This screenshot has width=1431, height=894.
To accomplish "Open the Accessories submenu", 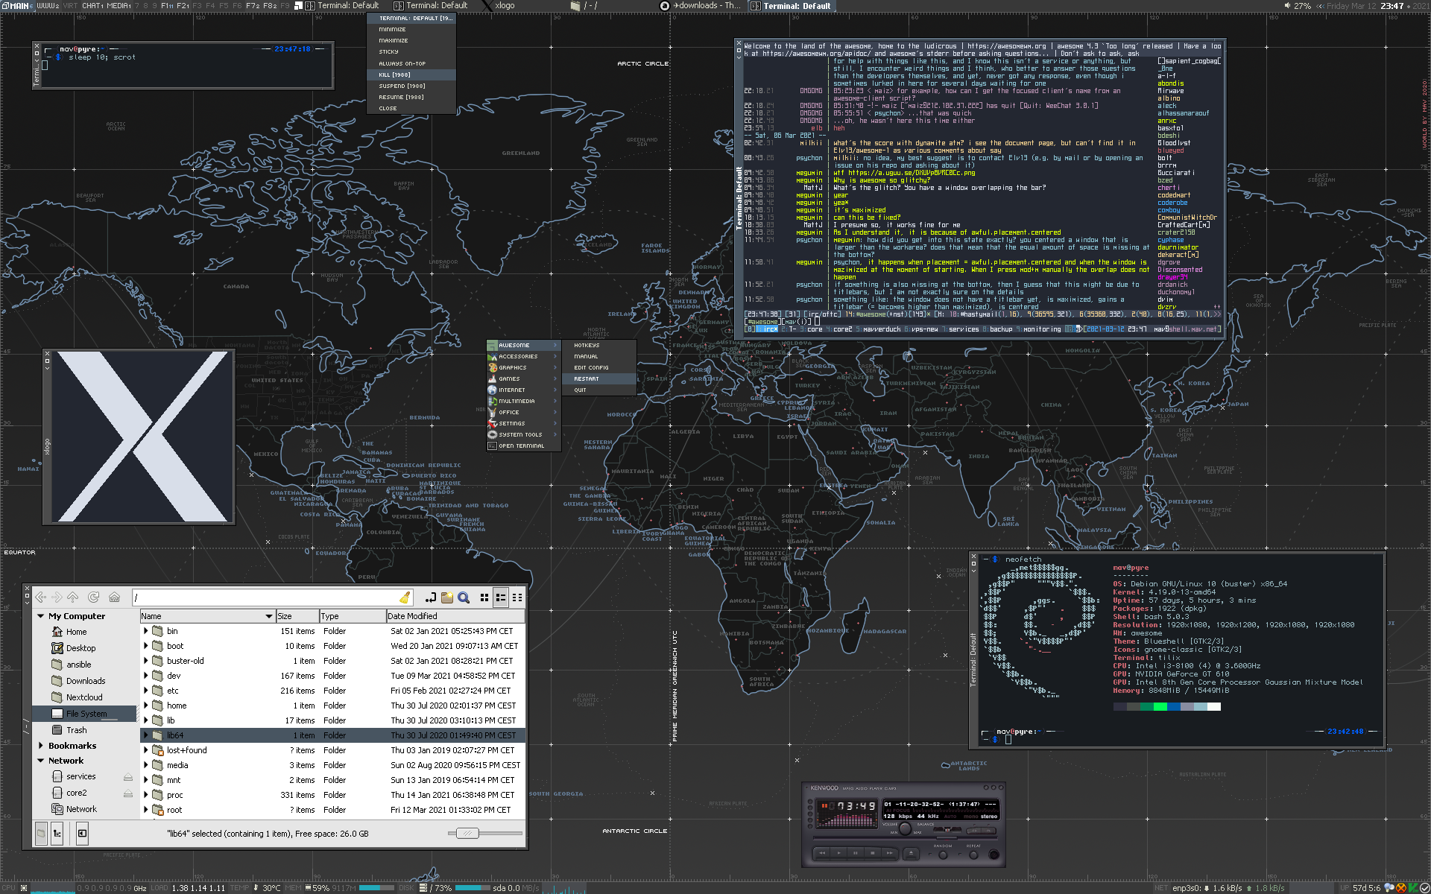I will (x=523, y=357).
